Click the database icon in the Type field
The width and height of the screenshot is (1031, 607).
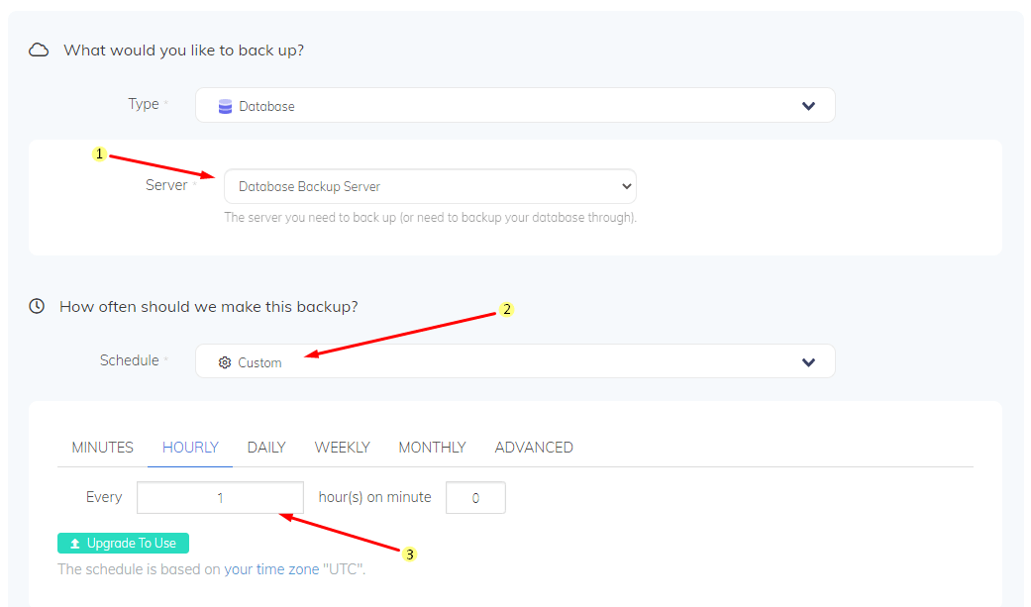click(x=225, y=106)
